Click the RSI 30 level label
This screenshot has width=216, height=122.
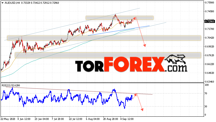point(206,107)
